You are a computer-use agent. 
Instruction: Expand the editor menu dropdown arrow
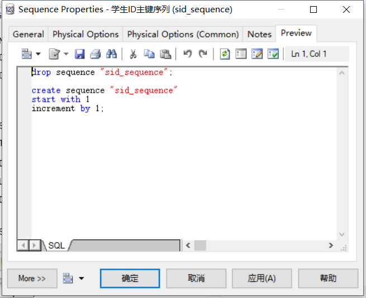(x=39, y=54)
